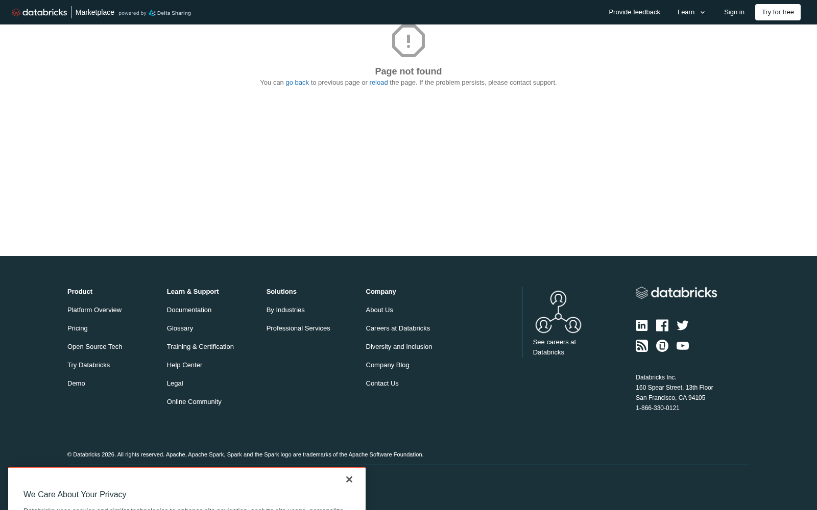The height and width of the screenshot is (510, 817).
Task: Visit the Online Community link
Action: [x=194, y=402]
